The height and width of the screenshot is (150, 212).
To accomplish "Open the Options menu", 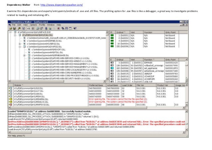I will click(x=34, y=25).
